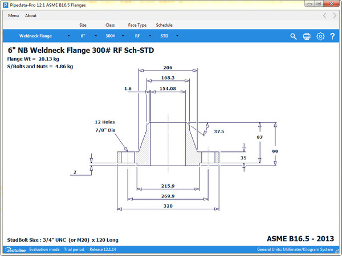Click the 320 outside diameter dimension

tap(168, 206)
